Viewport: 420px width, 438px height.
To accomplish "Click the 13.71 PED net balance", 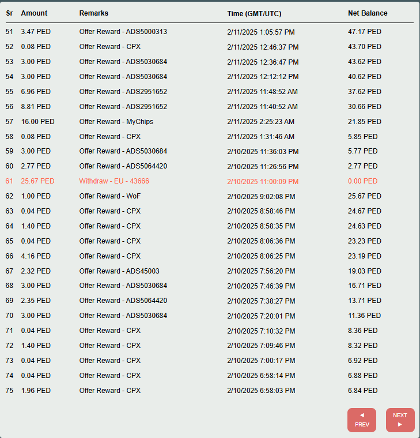I will 365,301.
